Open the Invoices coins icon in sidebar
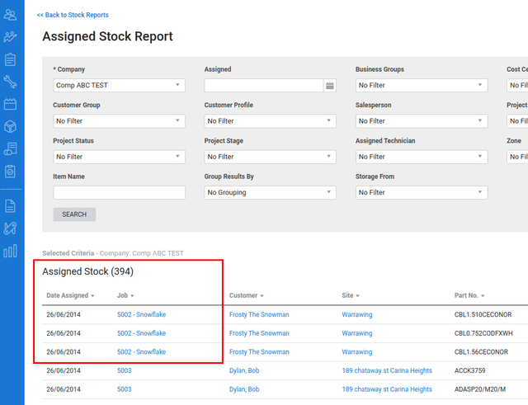 (x=10, y=148)
